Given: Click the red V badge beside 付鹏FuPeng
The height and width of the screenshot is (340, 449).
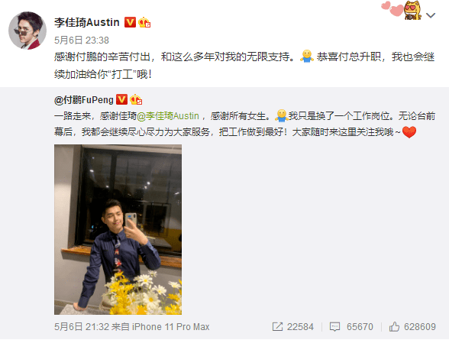Looking at the screenshot, I should [121, 99].
